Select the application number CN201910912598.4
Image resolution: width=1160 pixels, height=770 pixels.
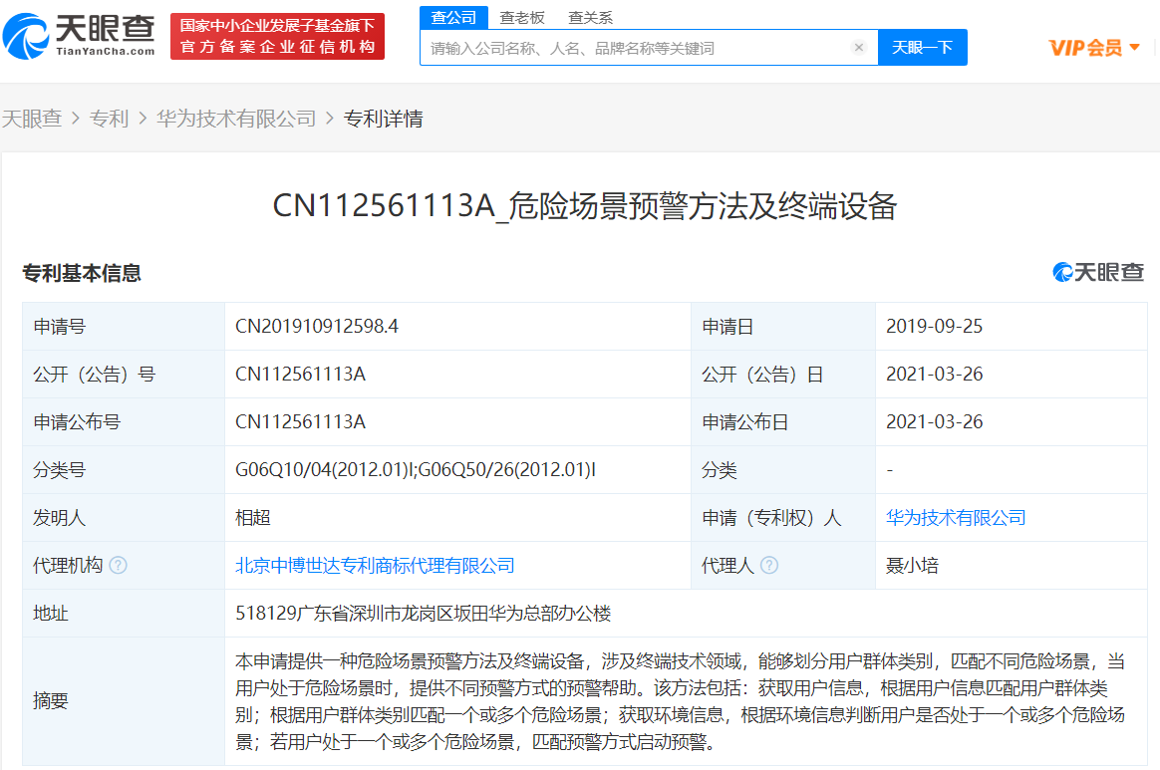pyautogui.click(x=317, y=326)
